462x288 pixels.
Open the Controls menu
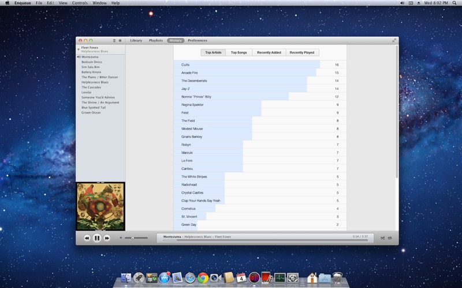80,3
